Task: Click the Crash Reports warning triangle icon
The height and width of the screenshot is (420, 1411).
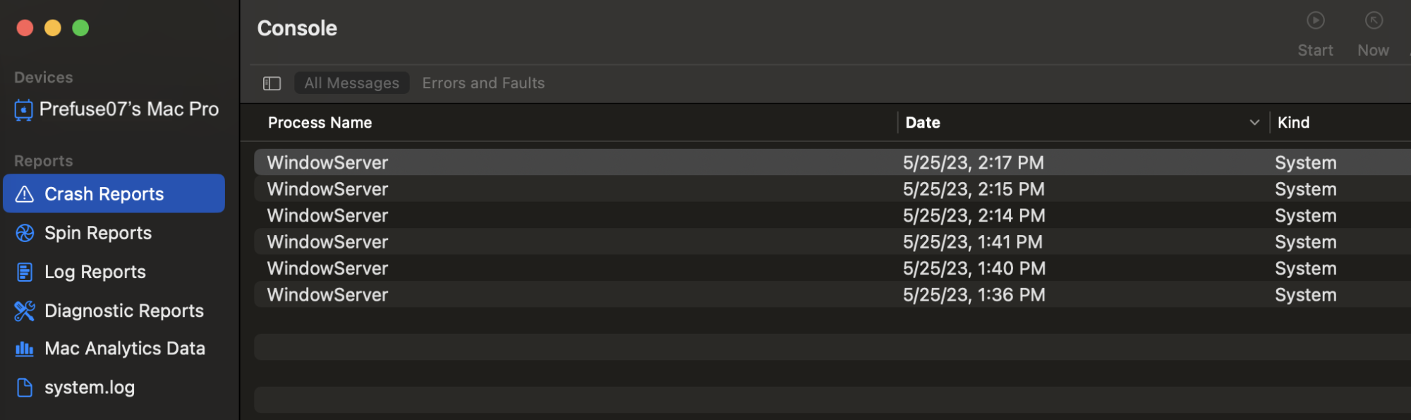Action: point(25,194)
